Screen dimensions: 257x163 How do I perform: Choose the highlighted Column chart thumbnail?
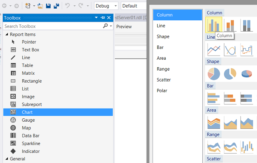[x=214, y=25]
